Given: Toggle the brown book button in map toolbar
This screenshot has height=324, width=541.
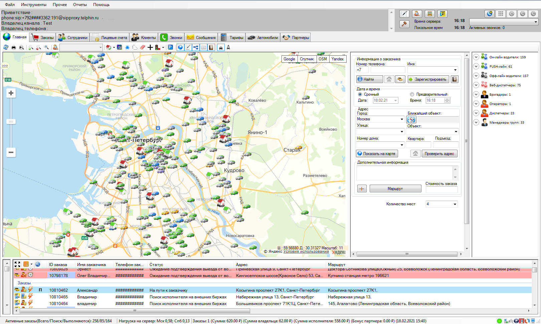Looking at the screenshot, I should click(x=211, y=47).
